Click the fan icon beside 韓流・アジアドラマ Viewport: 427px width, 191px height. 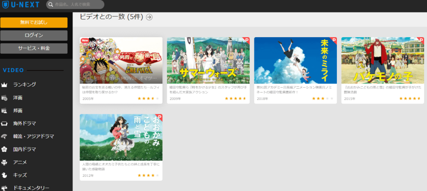point(4,136)
